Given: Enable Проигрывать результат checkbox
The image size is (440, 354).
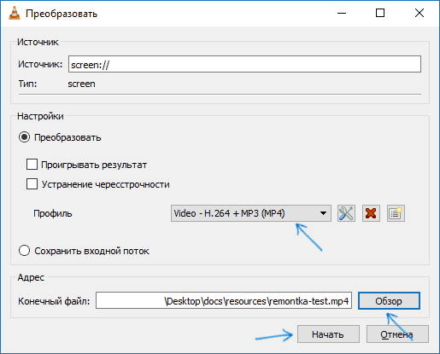Looking at the screenshot, I should [x=32, y=165].
